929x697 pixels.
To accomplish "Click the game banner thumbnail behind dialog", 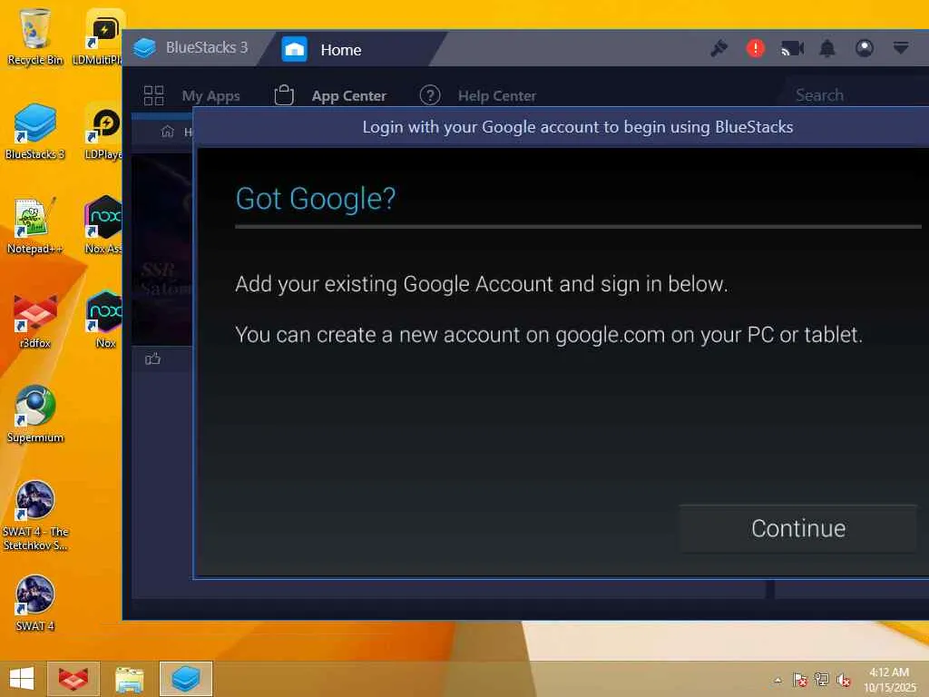I will (x=162, y=249).
